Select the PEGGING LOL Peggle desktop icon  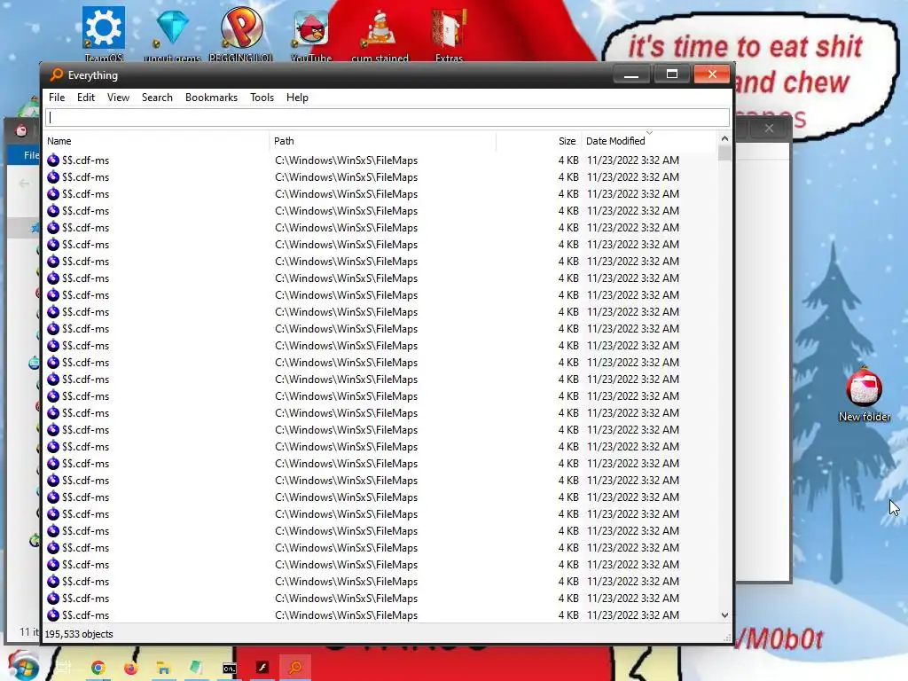click(x=241, y=34)
